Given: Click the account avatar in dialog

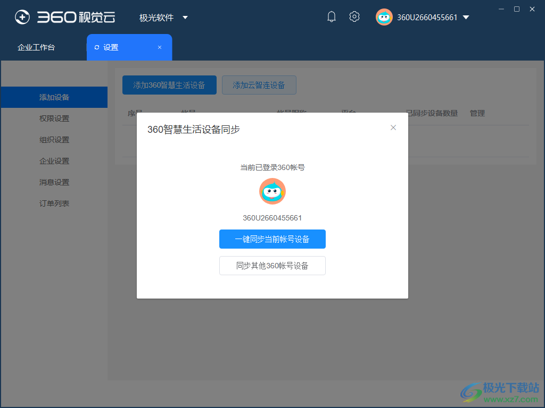Looking at the screenshot, I should [272, 191].
